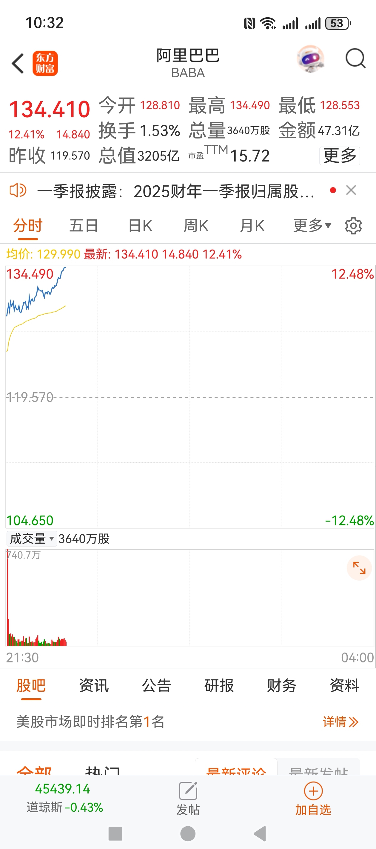Open the 更多 chart period dropdown

[312, 226]
